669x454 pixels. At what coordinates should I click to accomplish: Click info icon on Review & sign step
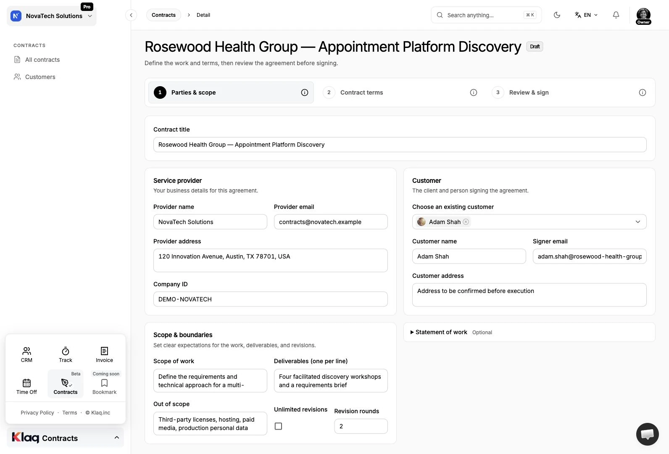point(643,92)
